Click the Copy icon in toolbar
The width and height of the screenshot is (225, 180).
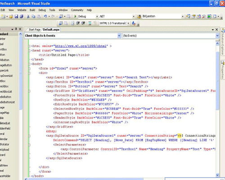pos(33,16)
